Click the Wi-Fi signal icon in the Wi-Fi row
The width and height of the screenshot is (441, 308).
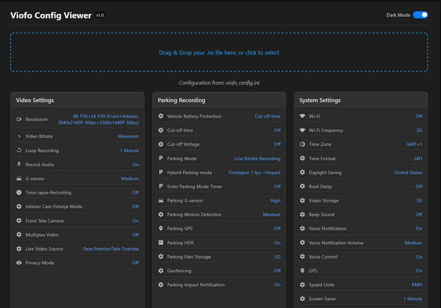pyautogui.click(x=302, y=116)
